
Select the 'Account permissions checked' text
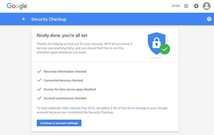[x=65, y=98]
